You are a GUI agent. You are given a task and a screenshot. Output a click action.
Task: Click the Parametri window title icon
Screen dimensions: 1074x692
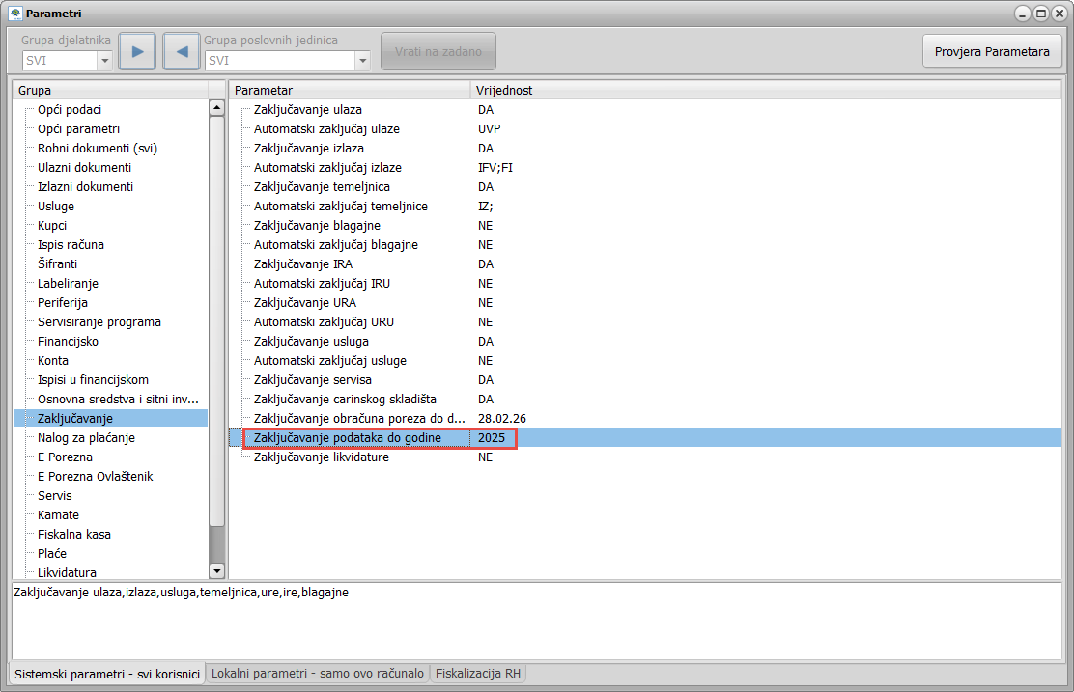click(x=14, y=14)
